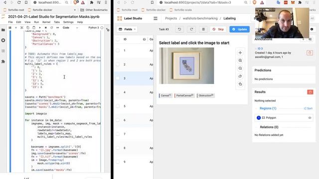Click the extensions puzzle icon in left browser
The height and width of the screenshot is (179, 319).
point(92,2)
